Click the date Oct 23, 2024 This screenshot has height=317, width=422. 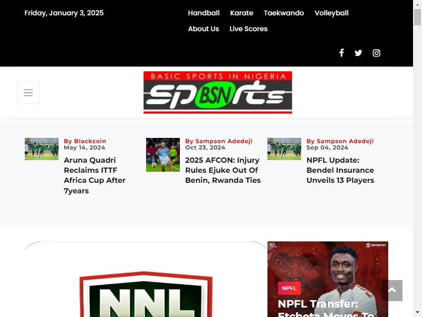[x=205, y=147]
